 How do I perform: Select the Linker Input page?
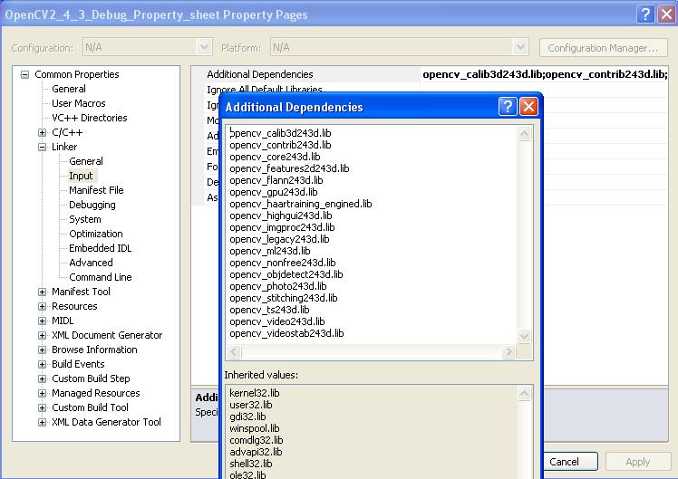[81, 176]
